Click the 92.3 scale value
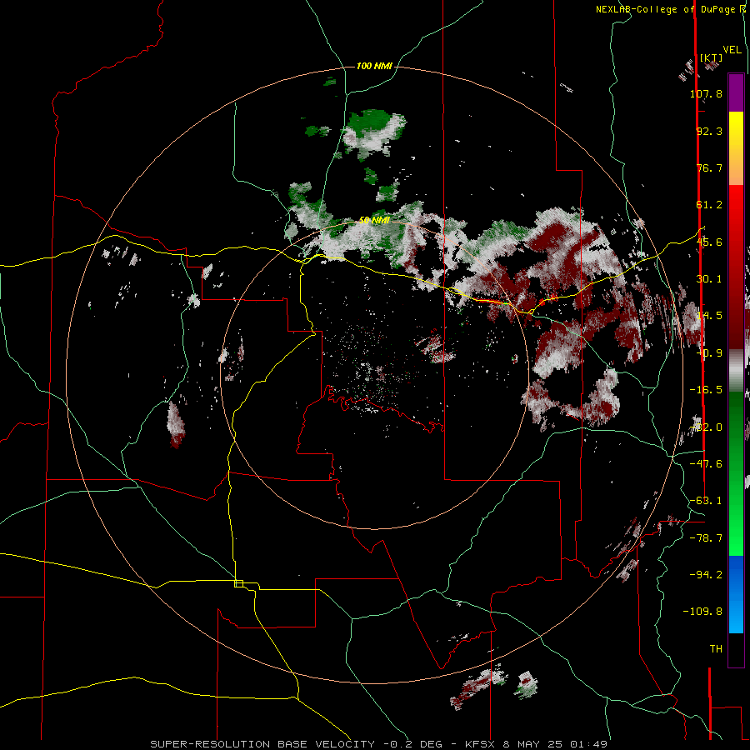 [x=709, y=131]
